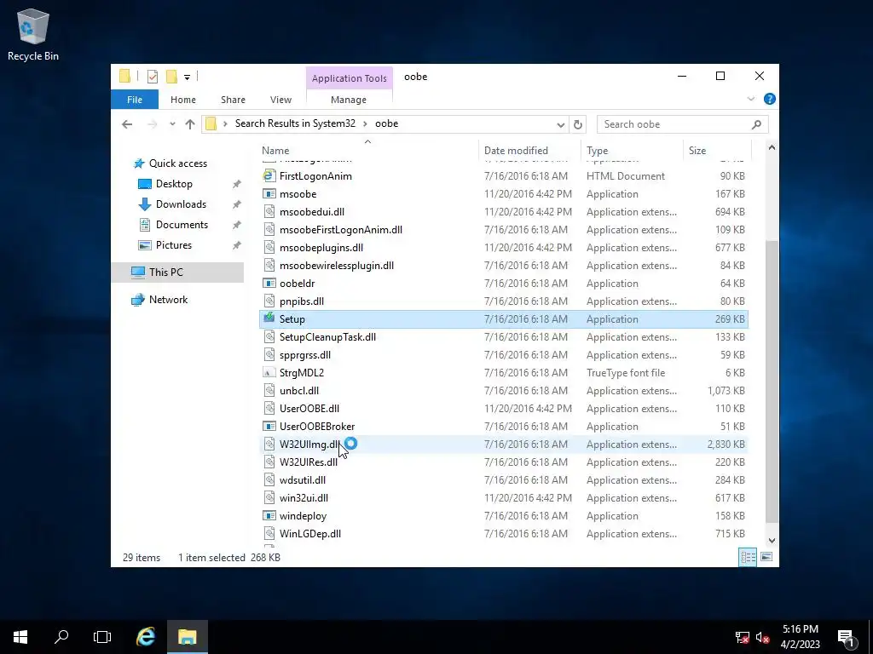Click the pin icon beside Downloads
The height and width of the screenshot is (654, 873).
tap(237, 204)
